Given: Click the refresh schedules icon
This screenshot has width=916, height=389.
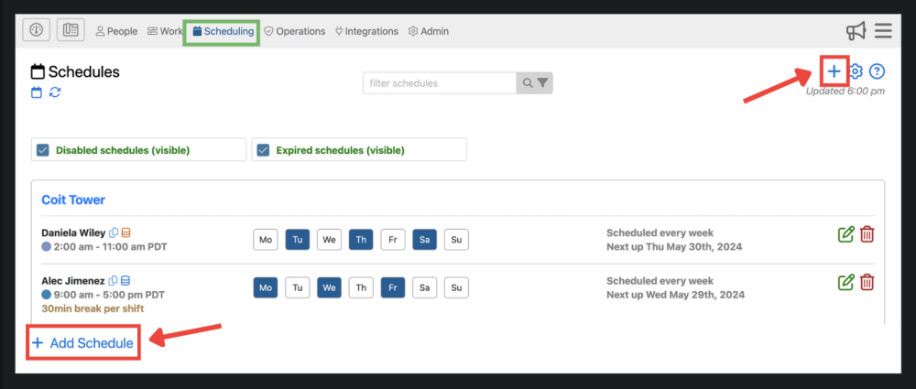Looking at the screenshot, I should tap(55, 92).
